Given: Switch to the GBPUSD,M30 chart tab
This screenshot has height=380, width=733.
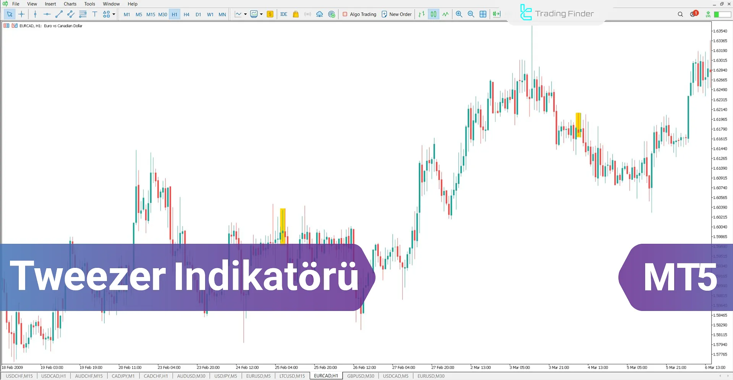Looking at the screenshot, I should (x=360, y=376).
